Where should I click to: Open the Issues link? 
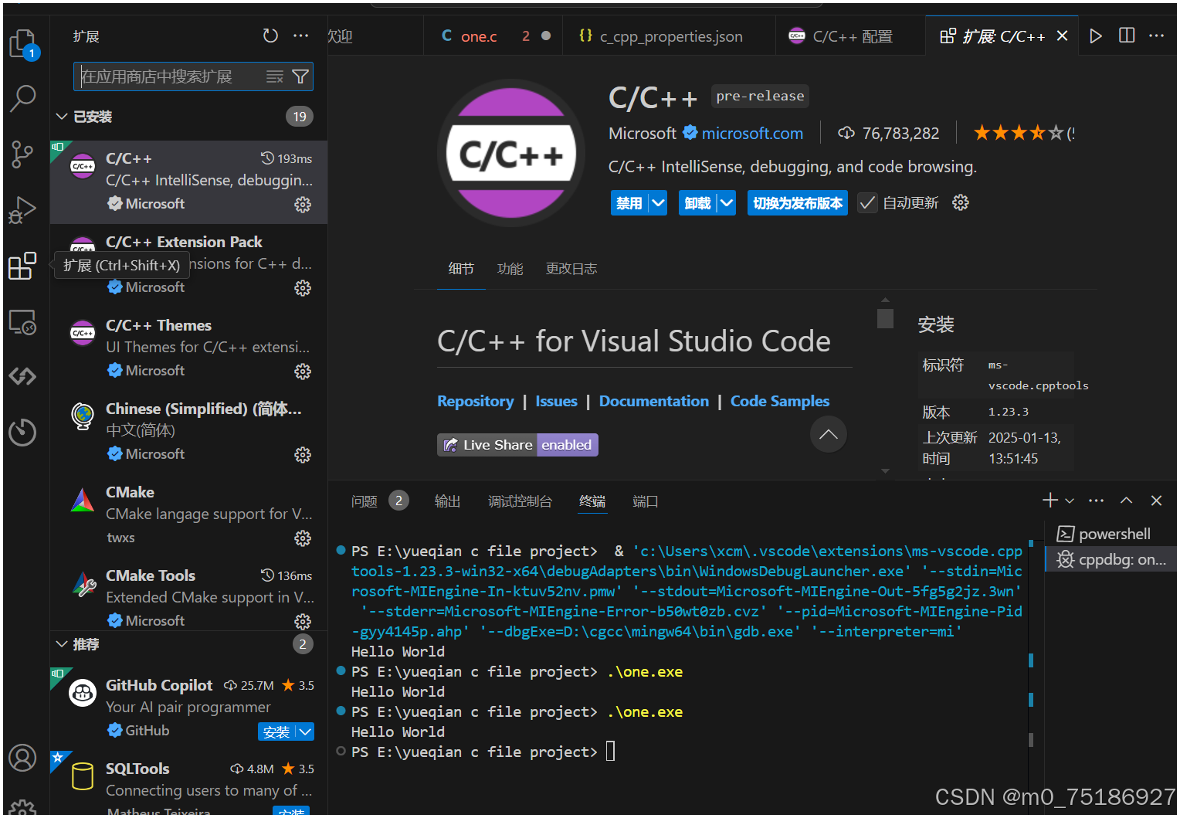point(556,401)
